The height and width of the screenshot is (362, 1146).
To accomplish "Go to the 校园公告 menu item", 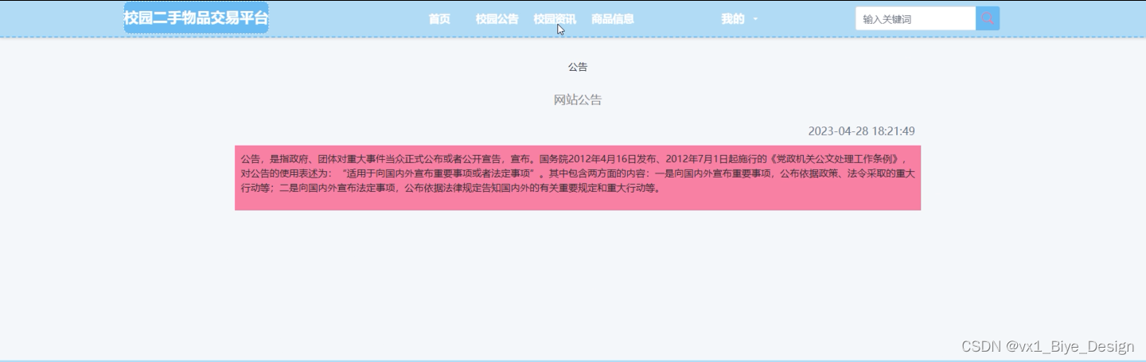I will (x=497, y=19).
